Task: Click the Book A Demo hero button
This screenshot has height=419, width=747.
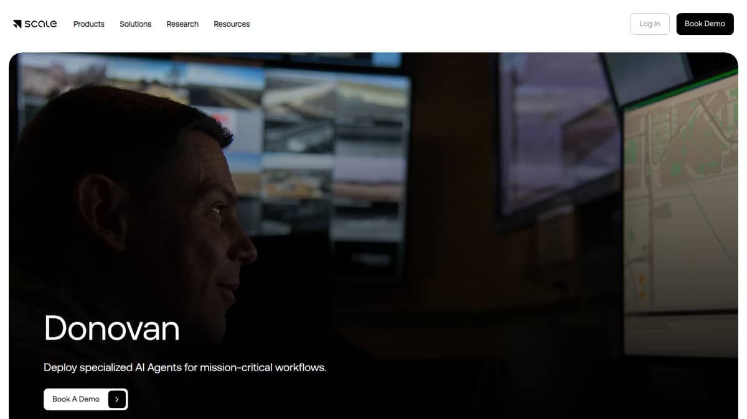Action: click(x=86, y=399)
